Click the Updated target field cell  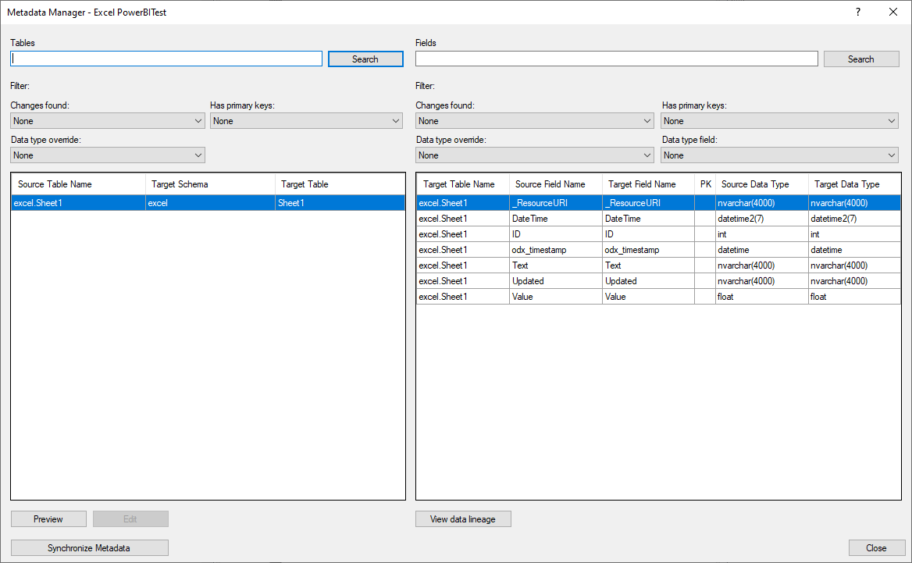[649, 281]
